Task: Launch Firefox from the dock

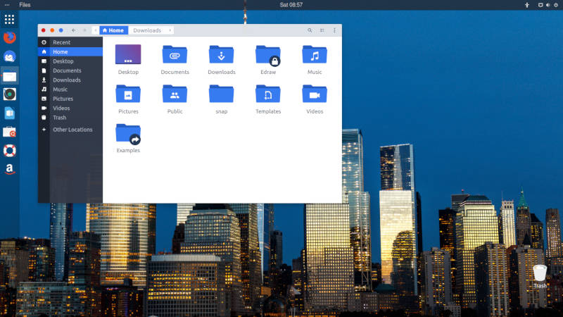Action: [x=9, y=37]
